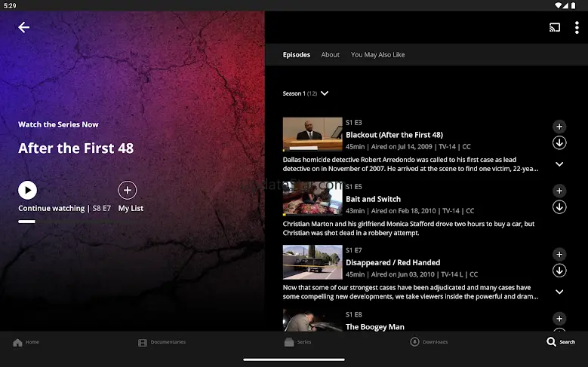Go to Home in bottom navigation
The height and width of the screenshot is (367, 588).
point(26,342)
